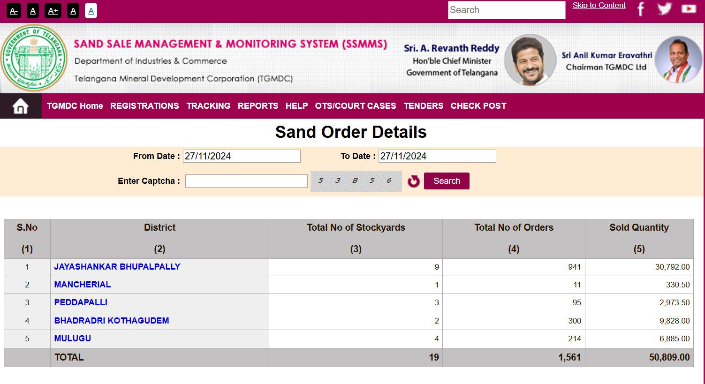Click the top Search text field
Viewport: 705px width, 384px height.
[507, 10]
